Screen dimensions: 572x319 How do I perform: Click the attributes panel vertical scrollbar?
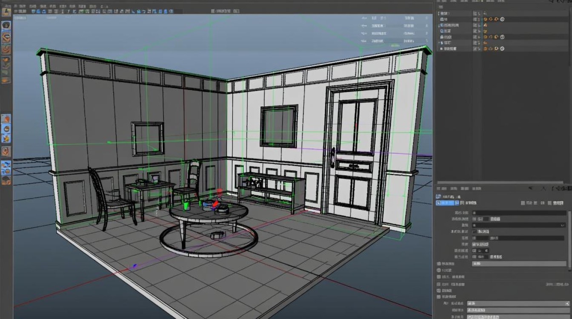(x=570, y=240)
